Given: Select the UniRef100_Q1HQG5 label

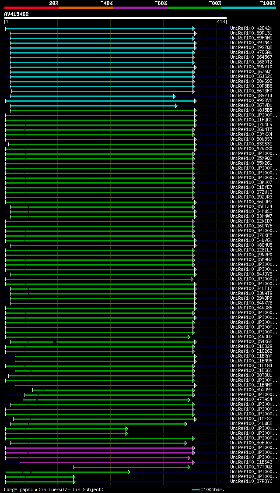Looking at the screenshot, I should (251, 120).
